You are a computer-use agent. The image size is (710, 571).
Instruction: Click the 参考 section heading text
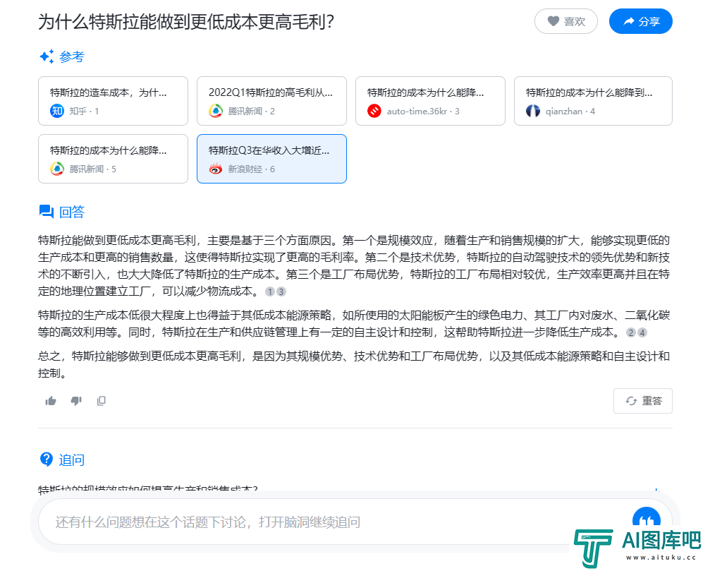(x=72, y=56)
